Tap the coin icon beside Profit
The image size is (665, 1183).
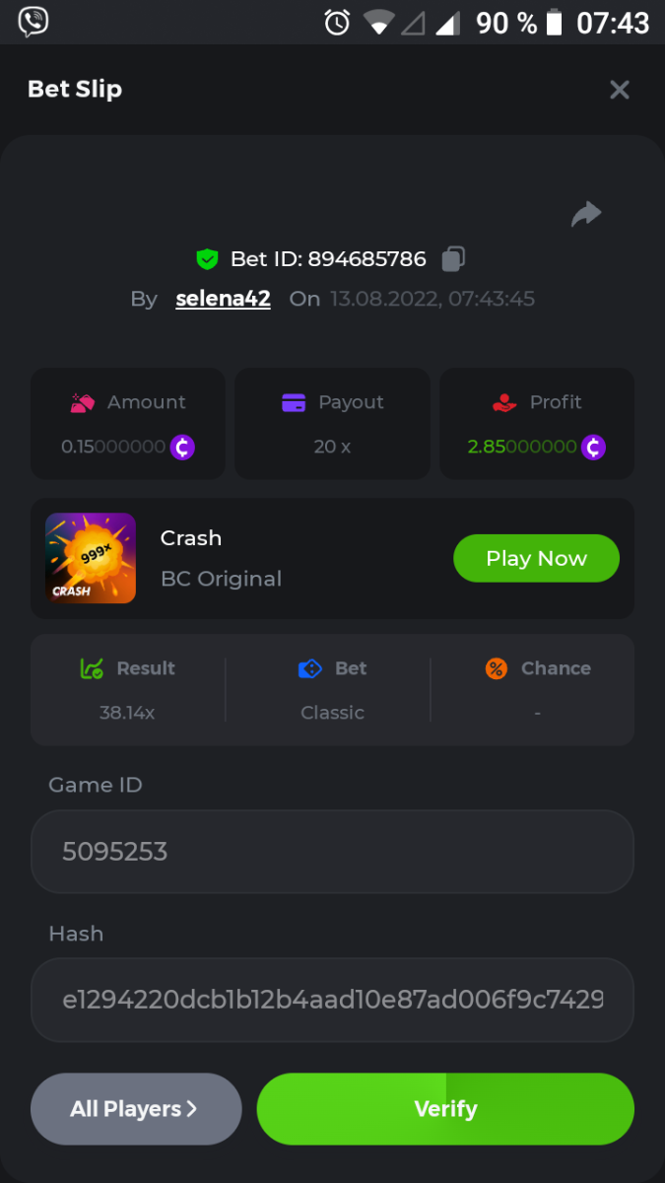click(593, 447)
